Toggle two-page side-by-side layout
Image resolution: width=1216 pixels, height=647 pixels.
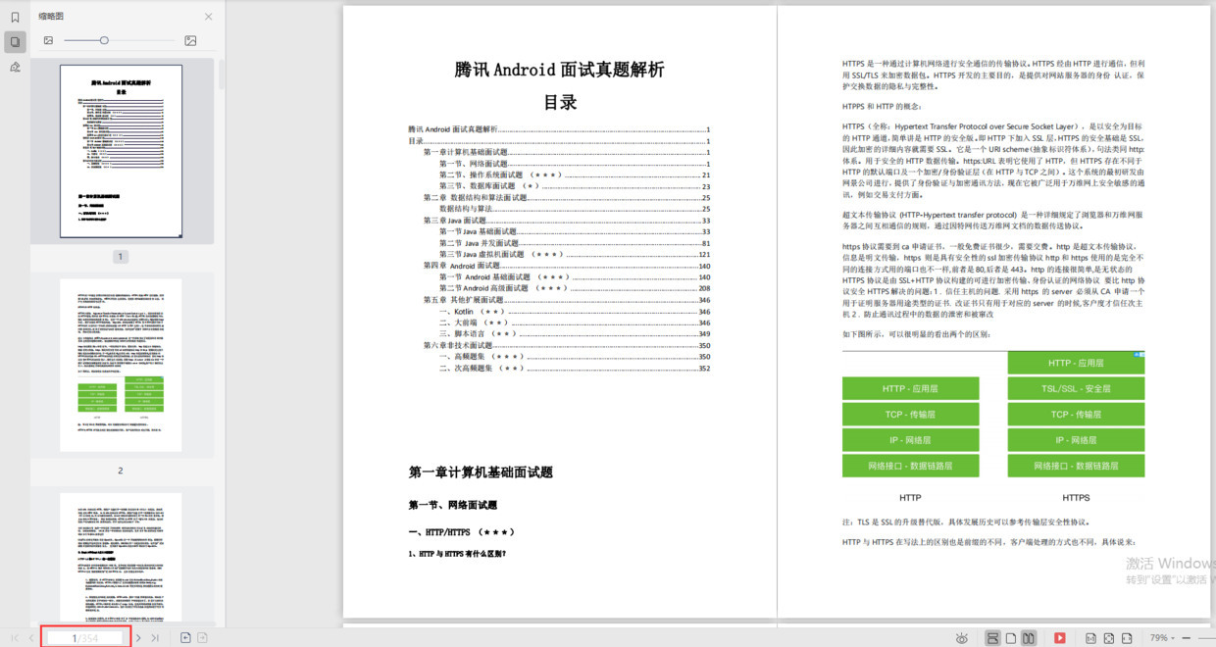pyautogui.click(x=1029, y=638)
